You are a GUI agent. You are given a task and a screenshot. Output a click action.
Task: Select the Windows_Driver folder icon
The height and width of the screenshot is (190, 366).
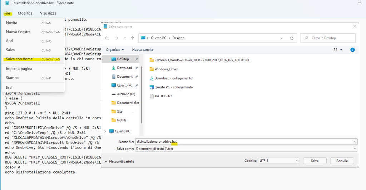tap(152, 69)
